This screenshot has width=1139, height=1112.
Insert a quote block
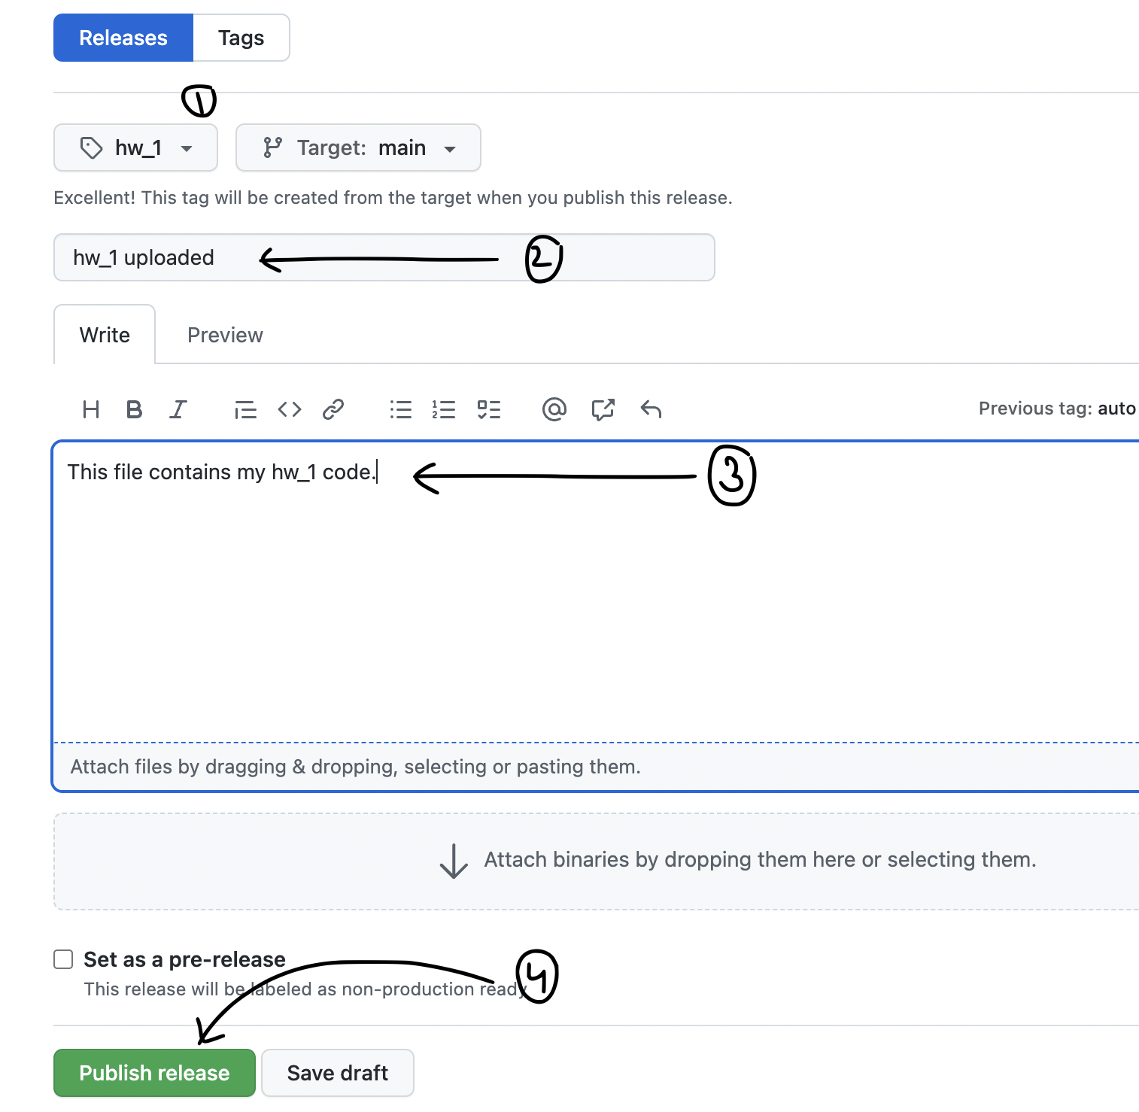[x=245, y=409]
